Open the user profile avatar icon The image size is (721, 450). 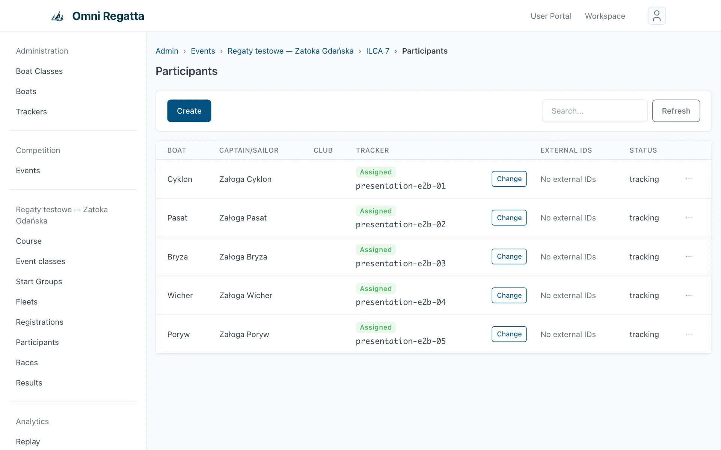pyautogui.click(x=656, y=16)
